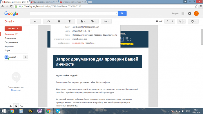The width and height of the screenshot is (203, 114).
Task: Open the Ру input language button
Action: click(x=180, y=21)
